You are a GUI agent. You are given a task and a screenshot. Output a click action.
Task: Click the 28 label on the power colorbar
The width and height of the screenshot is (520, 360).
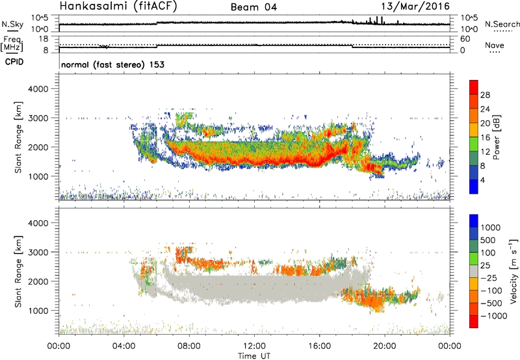(x=485, y=95)
